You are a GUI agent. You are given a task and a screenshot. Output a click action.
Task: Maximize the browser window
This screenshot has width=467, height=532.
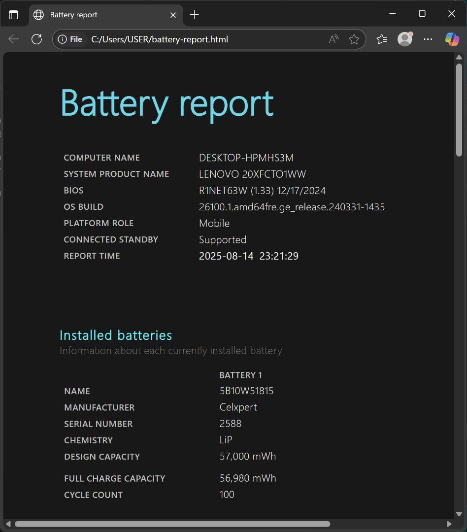(x=422, y=14)
